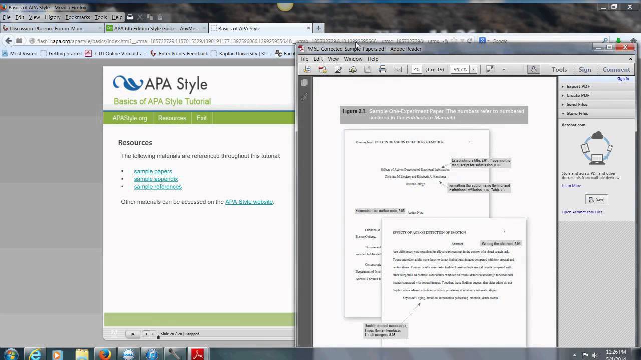
Task: Switch to Discussion: Phoenix: Forum tab
Action: [52, 28]
